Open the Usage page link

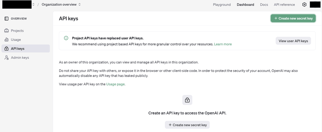coord(115,84)
